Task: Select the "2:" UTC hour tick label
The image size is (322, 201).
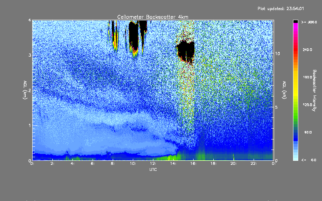Action: click(x=53, y=164)
